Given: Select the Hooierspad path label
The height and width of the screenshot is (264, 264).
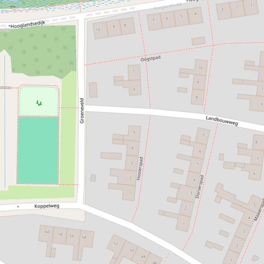Looking at the screenshot, I should [x=141, y=168].
